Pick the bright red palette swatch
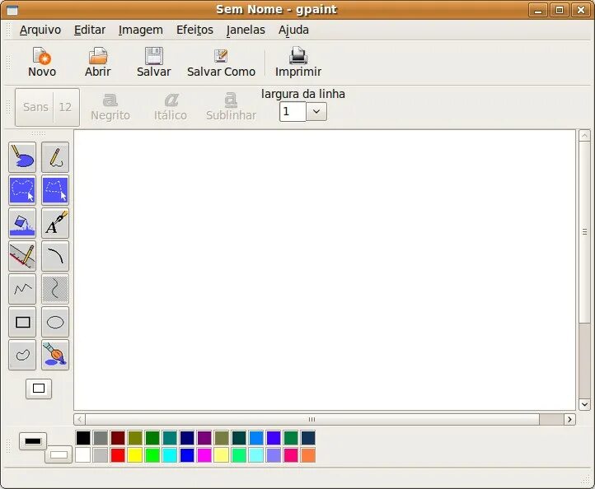595x489 pixels. click(x=118, y=455)
